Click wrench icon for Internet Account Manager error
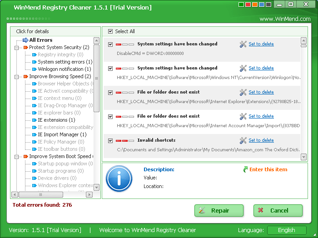The image size is (318, 238). pos(243,116)
